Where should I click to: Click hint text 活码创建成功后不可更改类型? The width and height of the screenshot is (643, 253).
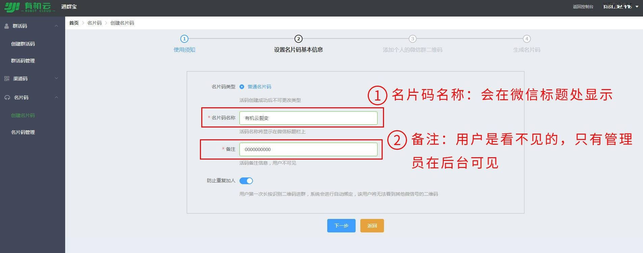270,100
